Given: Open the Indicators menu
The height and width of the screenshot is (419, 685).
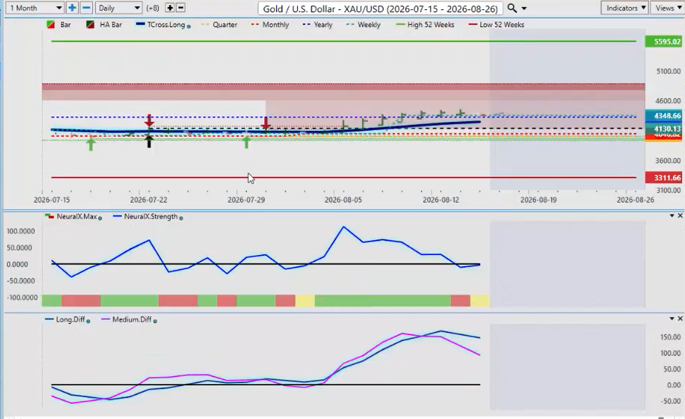Looking at the screenshot, I should coord(625,8).
